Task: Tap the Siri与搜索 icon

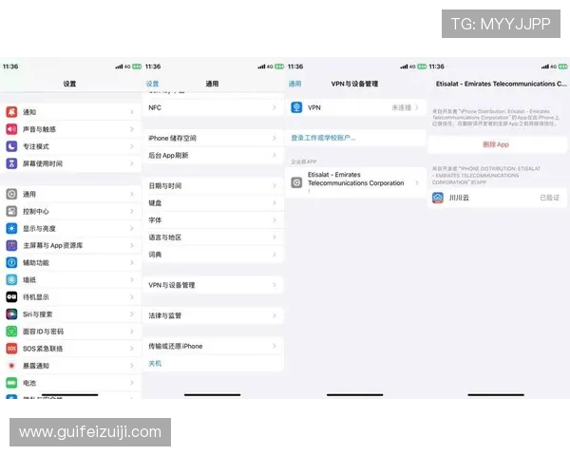Action: click(11, 313)
